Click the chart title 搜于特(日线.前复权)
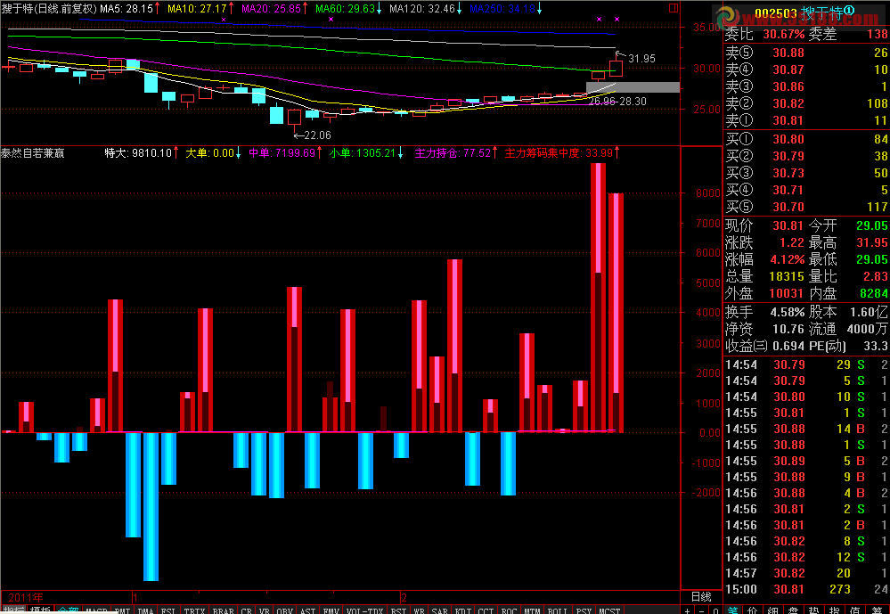This screenshot has height=614, width=890. pos(48,8)
